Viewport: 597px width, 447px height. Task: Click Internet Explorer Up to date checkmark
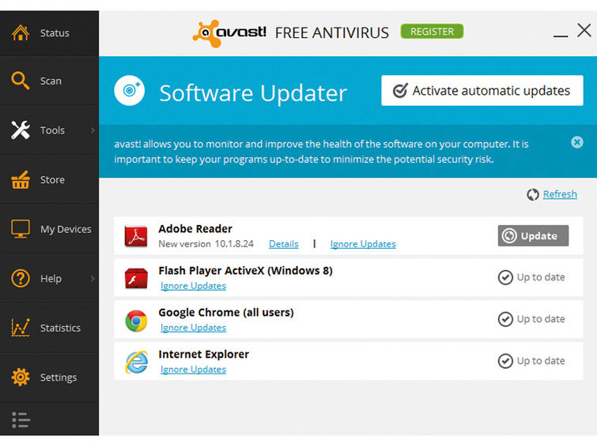click(505, 361)
